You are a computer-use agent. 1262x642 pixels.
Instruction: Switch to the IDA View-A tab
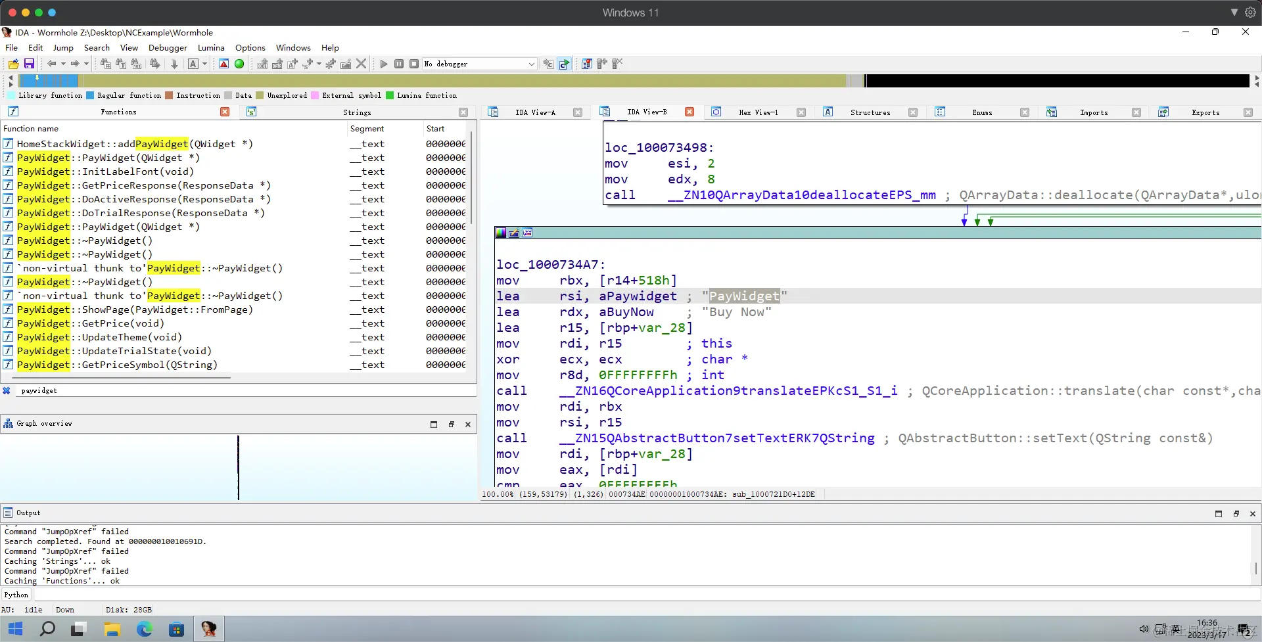coord(535,112)
